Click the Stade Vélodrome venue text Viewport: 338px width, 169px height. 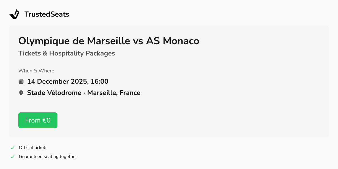[54, 93]
